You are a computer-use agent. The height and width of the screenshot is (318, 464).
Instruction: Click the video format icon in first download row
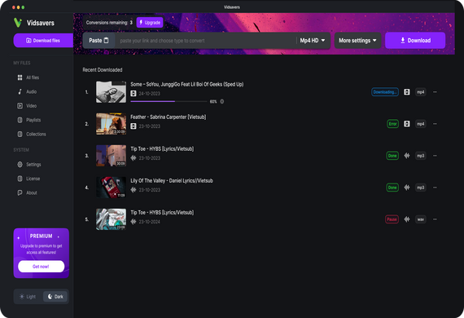point(407,92)
